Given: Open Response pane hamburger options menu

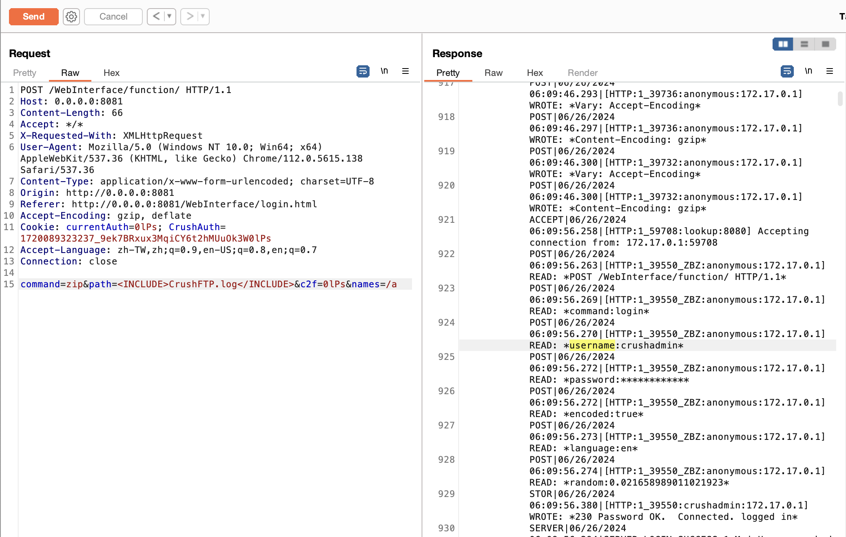Looking at the screenshot, I should pos(830,71).
